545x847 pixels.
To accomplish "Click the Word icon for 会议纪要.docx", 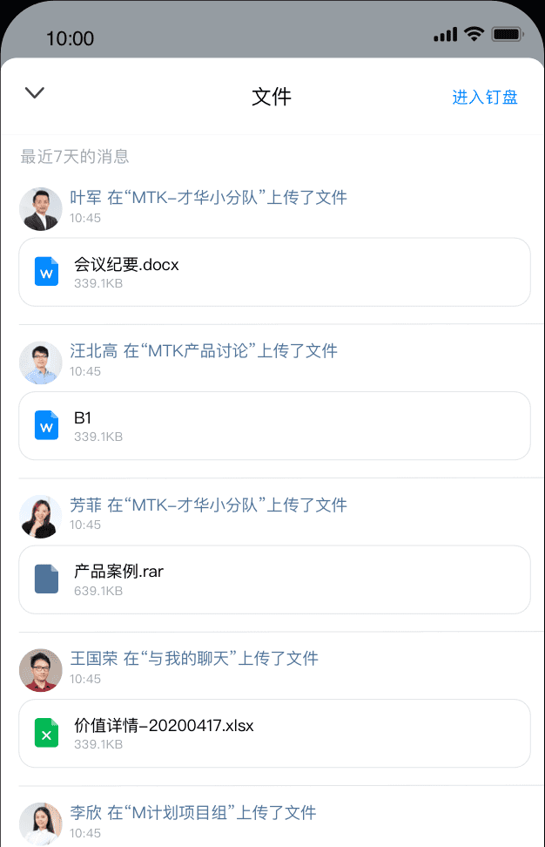I will pos(47,272).
